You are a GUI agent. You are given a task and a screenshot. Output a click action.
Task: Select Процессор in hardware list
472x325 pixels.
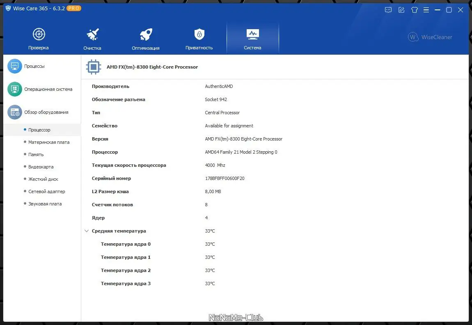click(39, 130)
